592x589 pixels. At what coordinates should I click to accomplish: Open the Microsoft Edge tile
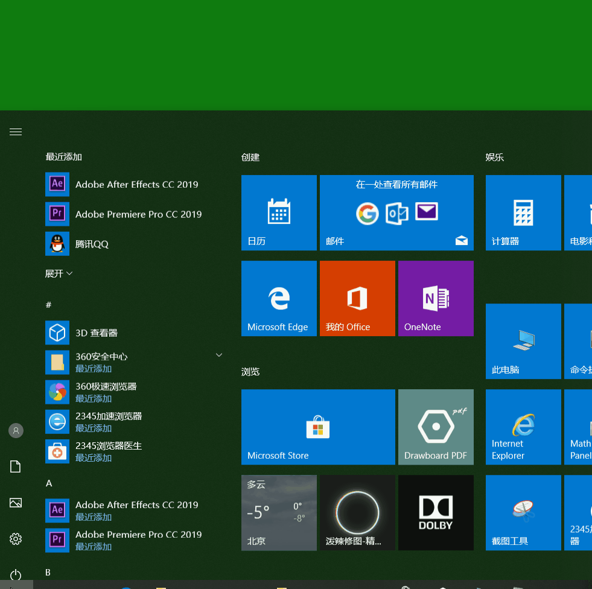[x=279, y=298]
